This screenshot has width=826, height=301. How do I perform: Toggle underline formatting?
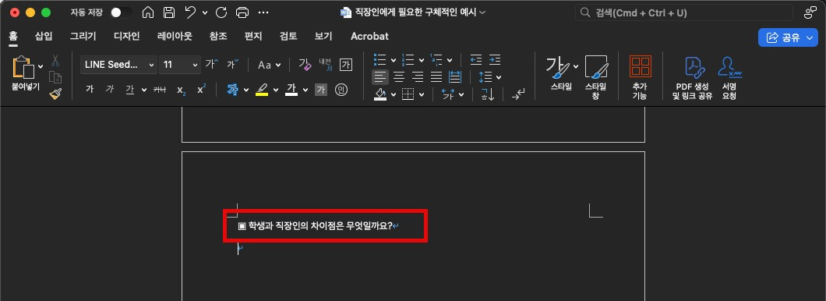[130, 90]
